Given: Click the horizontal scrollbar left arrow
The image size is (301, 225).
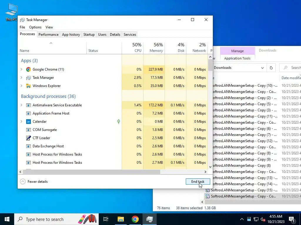Looking at the screenshot, I should coord(20,172).
